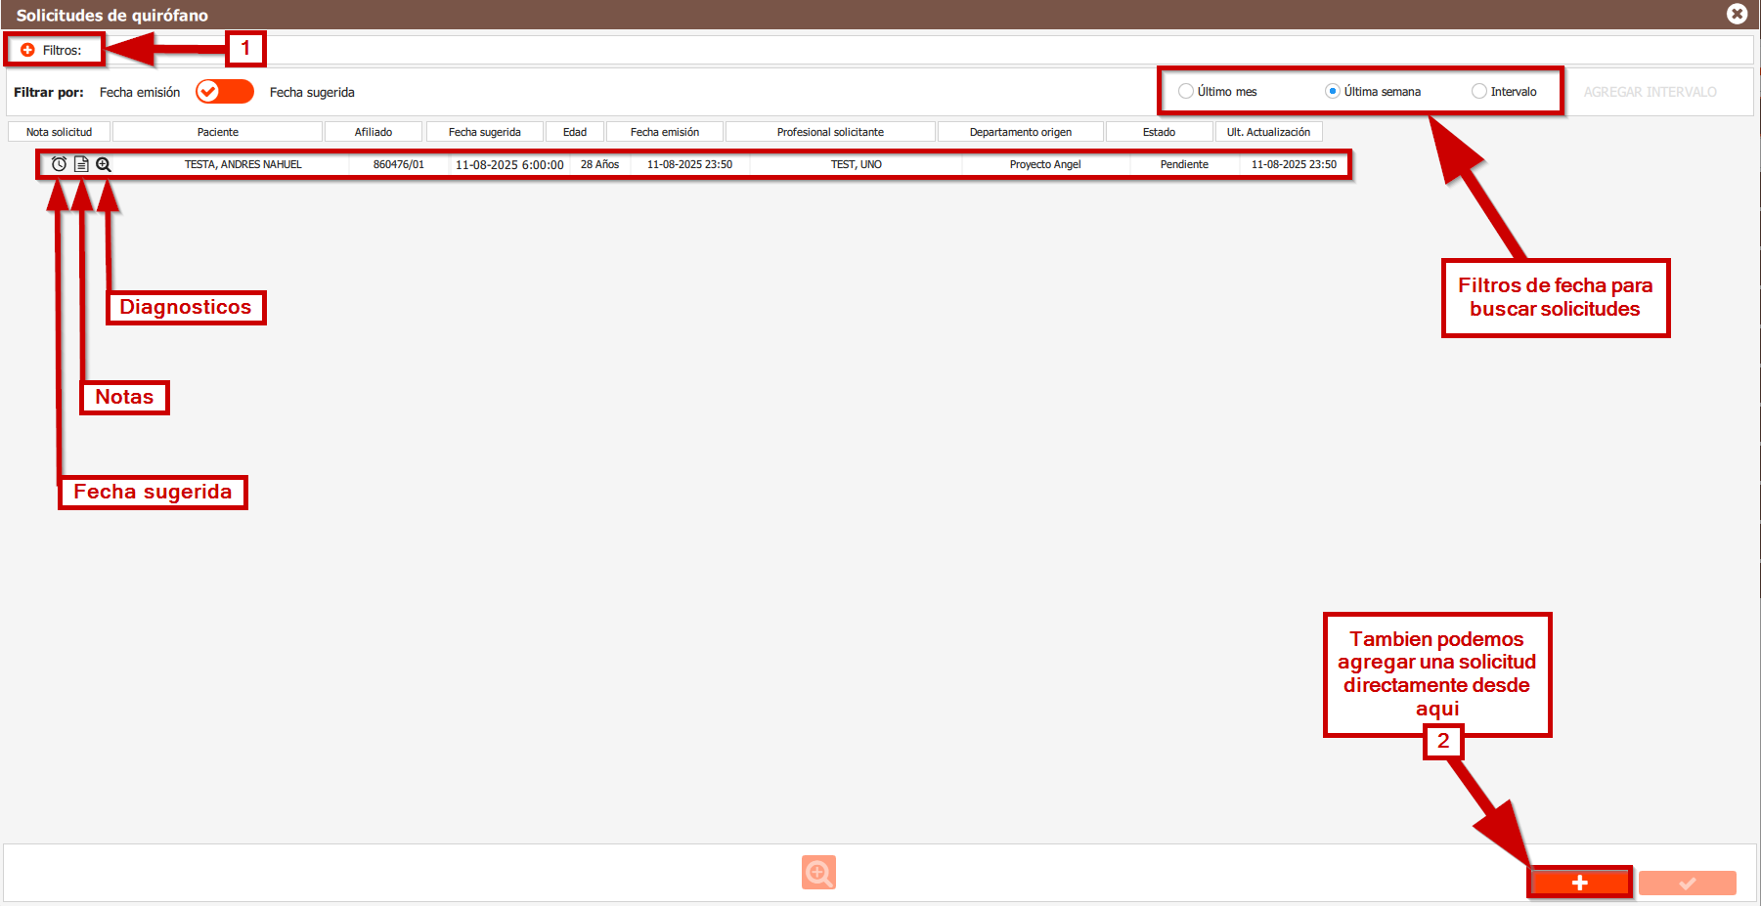Open the notes document icon in row
The width and height of the screenshot is (1761, 906).
click(81, 164)
